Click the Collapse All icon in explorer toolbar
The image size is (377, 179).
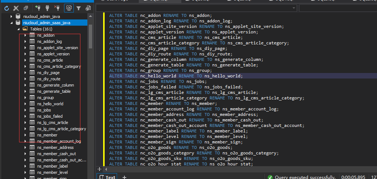[x=26, y=8]
